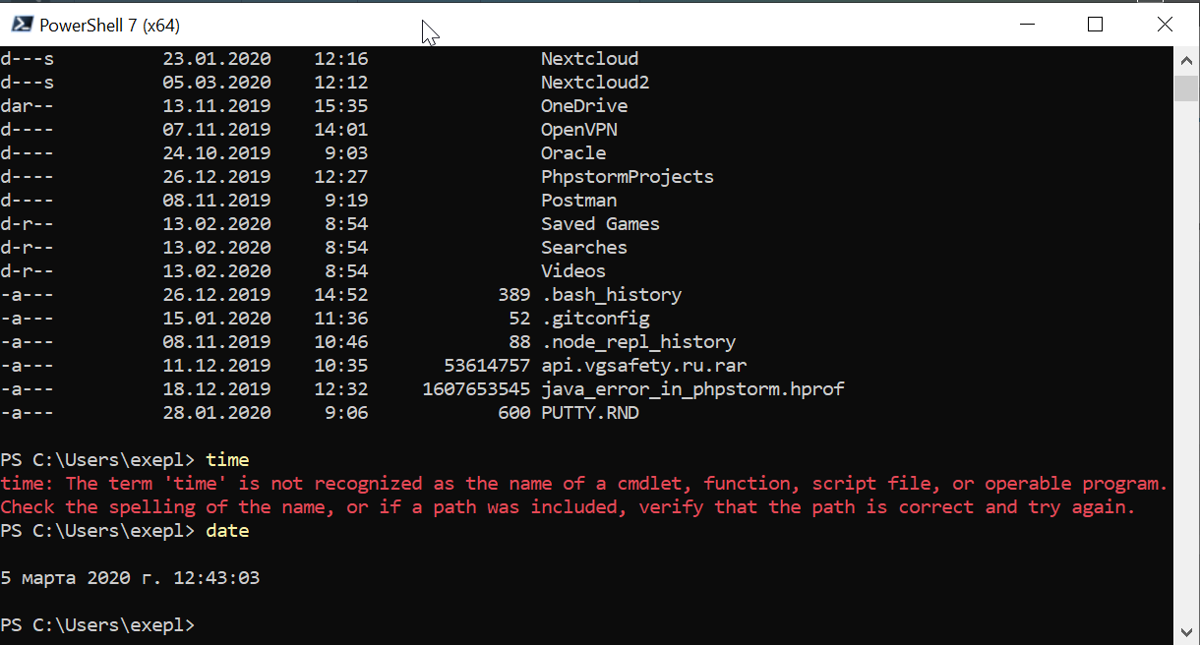Click the last empty PS prompt line

(98, 625)
